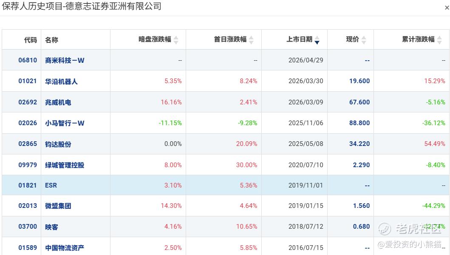Viewport: 450px width, 255px height.
Task: Click dark-pool change 14.30%
Action: click(x=171, y=206)
